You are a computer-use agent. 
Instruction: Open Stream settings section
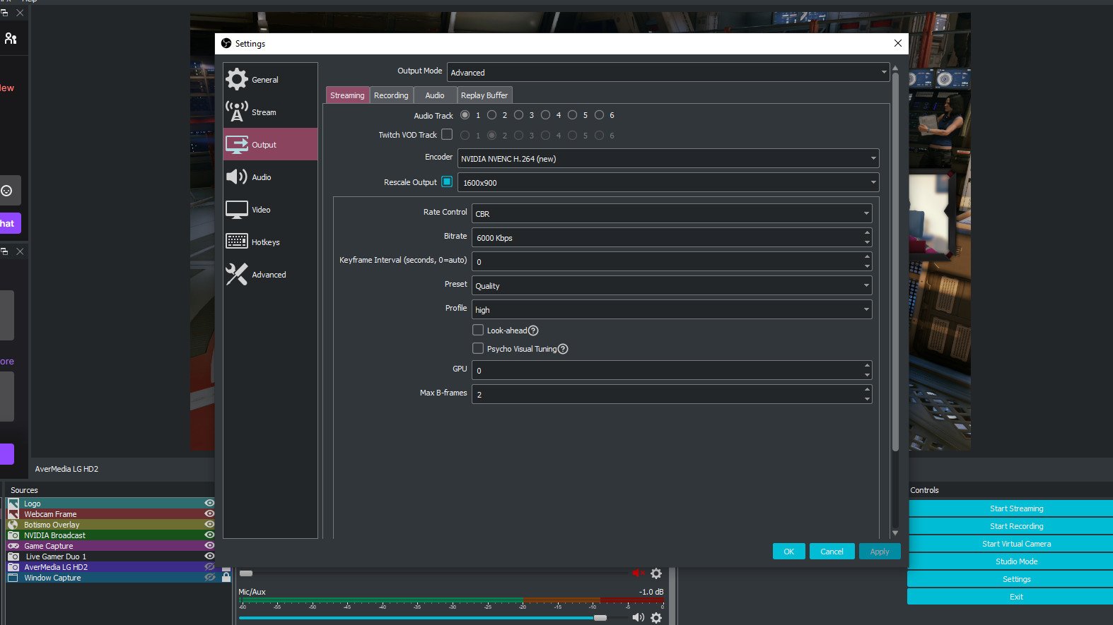(x=270, y=112)
